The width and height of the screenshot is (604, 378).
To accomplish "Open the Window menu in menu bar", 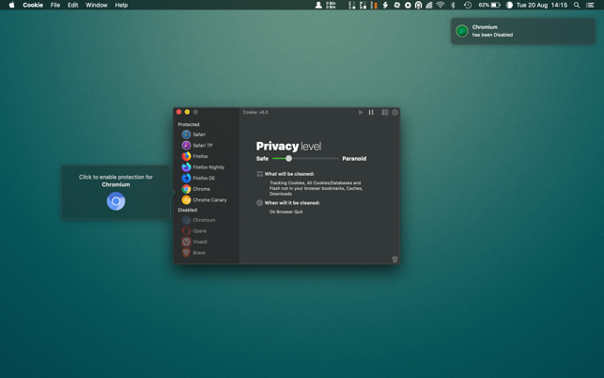I will pyautogui.click(x=96, y=5).
